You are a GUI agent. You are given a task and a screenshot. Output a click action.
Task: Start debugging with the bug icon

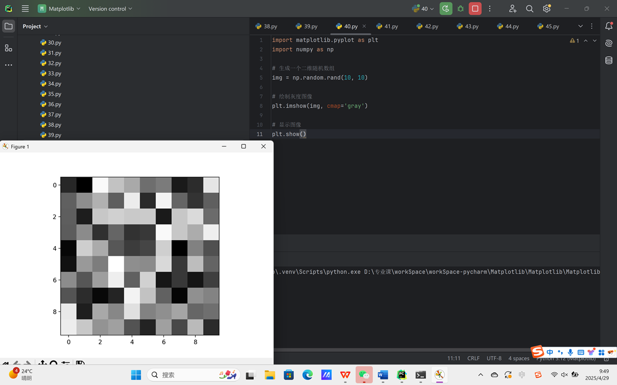(460, 8)
